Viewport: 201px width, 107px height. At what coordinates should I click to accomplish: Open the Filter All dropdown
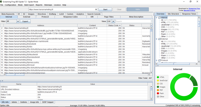(18, 21)
